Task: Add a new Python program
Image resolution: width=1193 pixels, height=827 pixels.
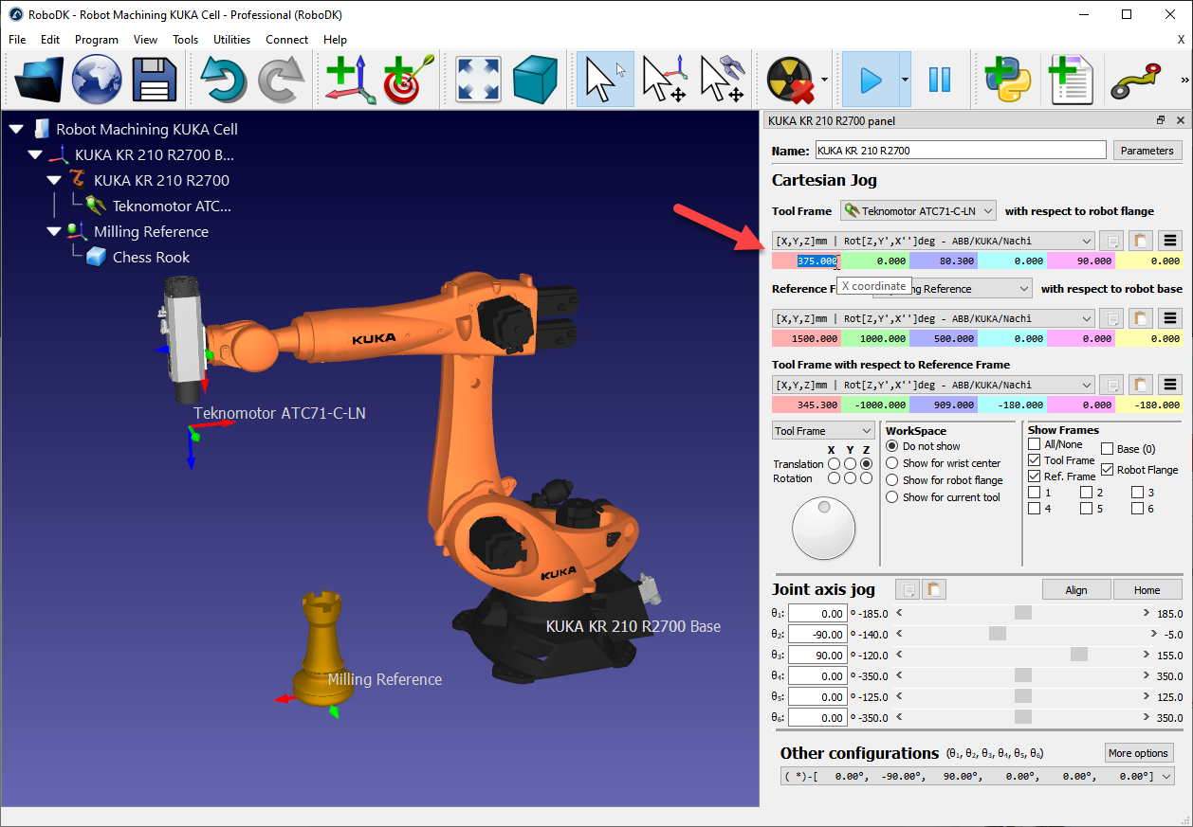Action: tap(1008, 81)
